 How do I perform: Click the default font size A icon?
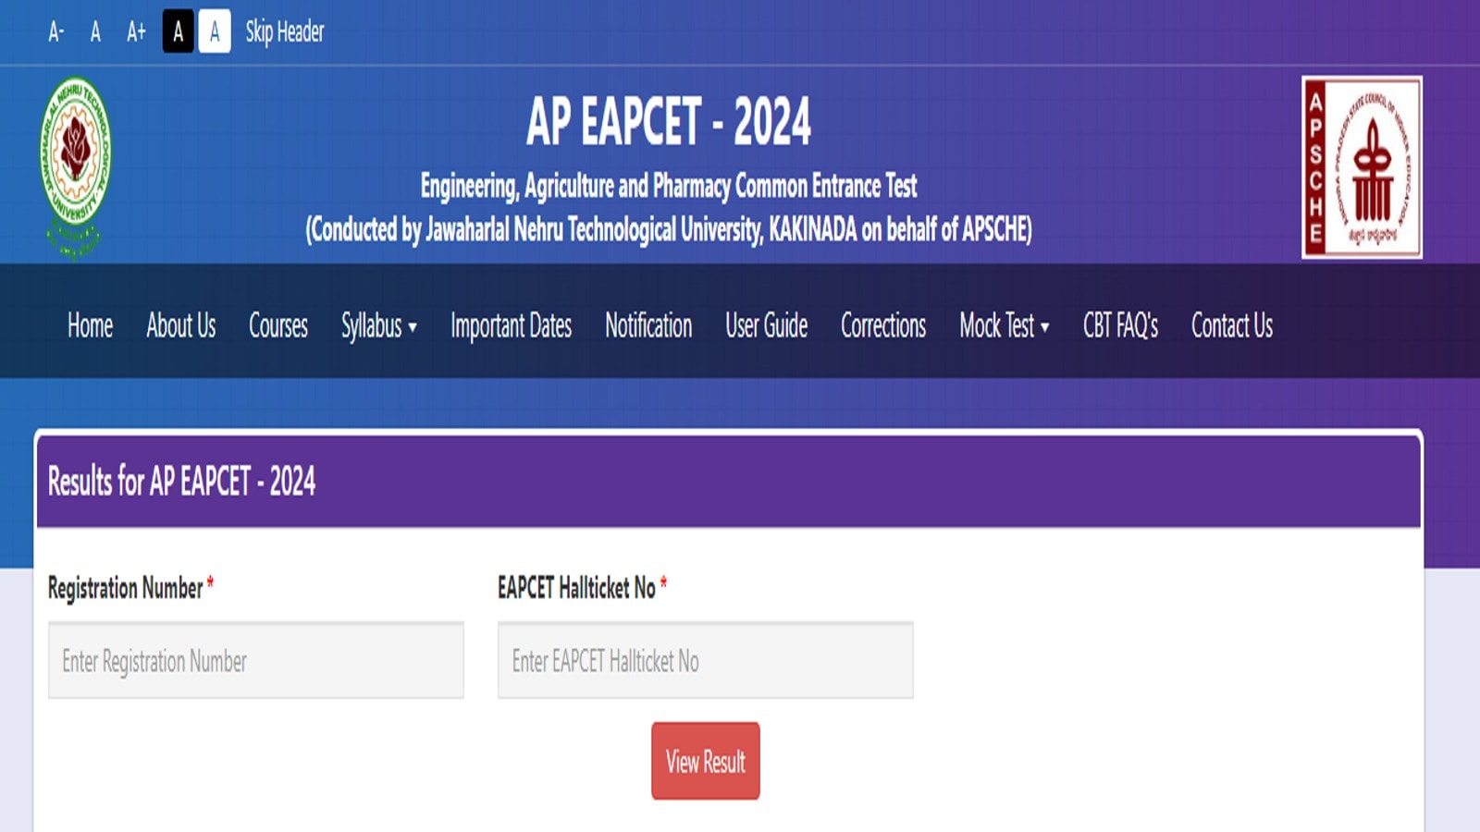[x=94, y=32]
